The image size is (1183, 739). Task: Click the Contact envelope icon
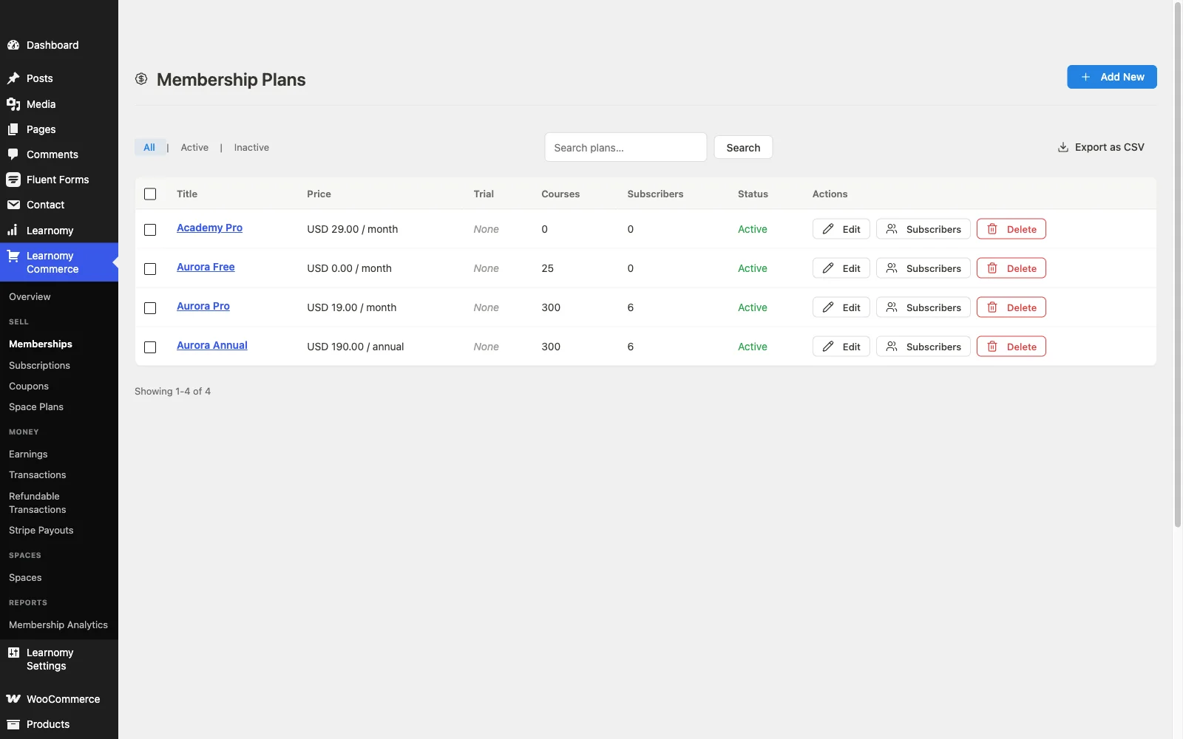13,205
